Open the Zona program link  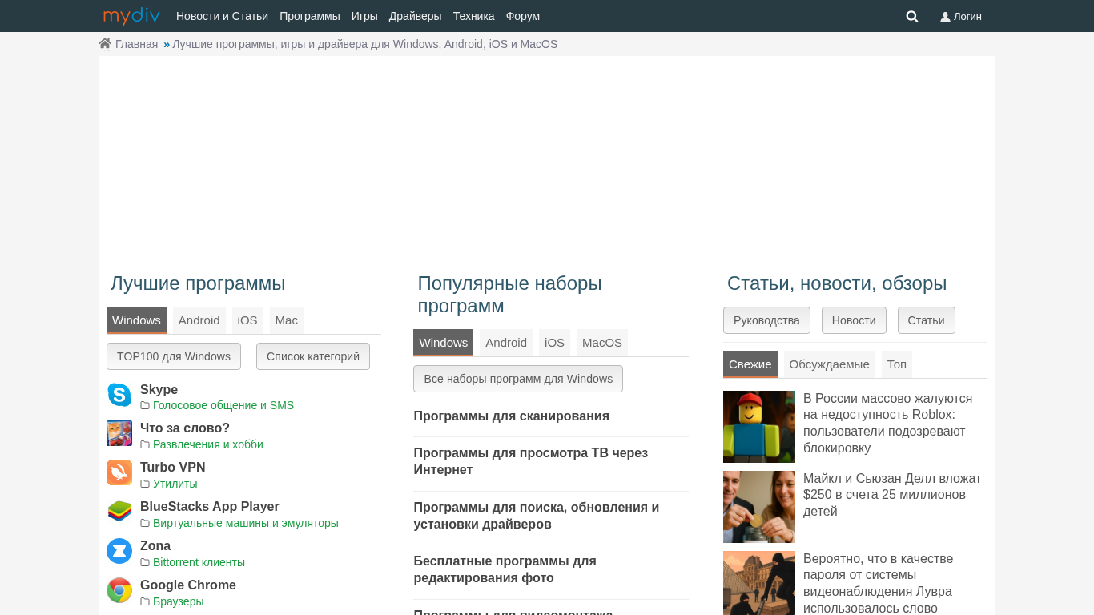155,546
